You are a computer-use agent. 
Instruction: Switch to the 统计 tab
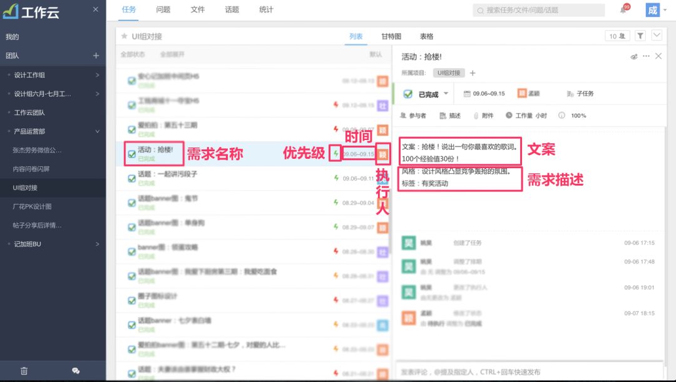[x=266, y=9]
